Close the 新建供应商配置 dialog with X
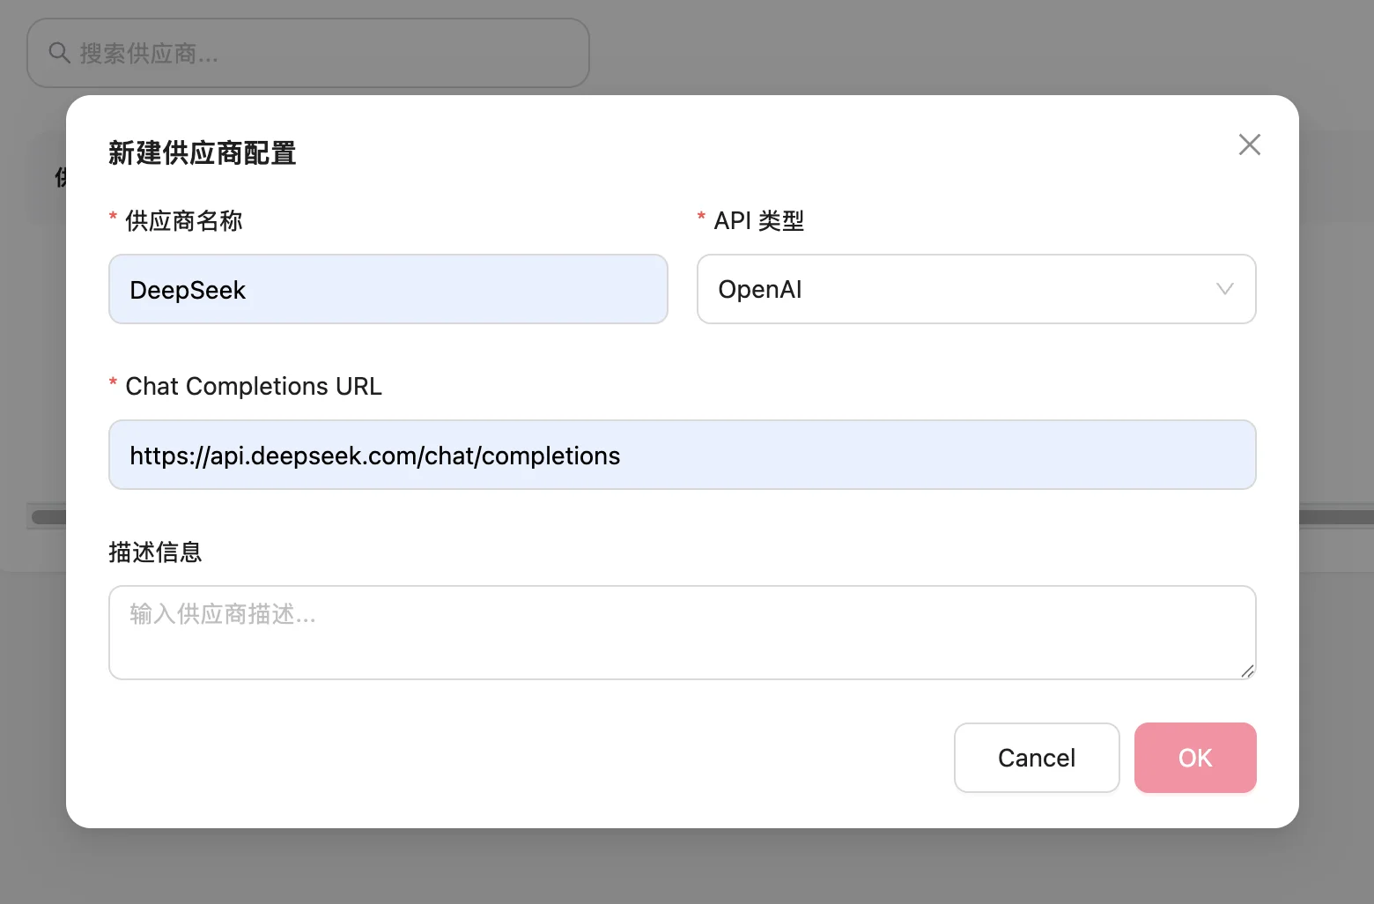The height and width of the screenshot is (904, 1374). coord(1249,144)
